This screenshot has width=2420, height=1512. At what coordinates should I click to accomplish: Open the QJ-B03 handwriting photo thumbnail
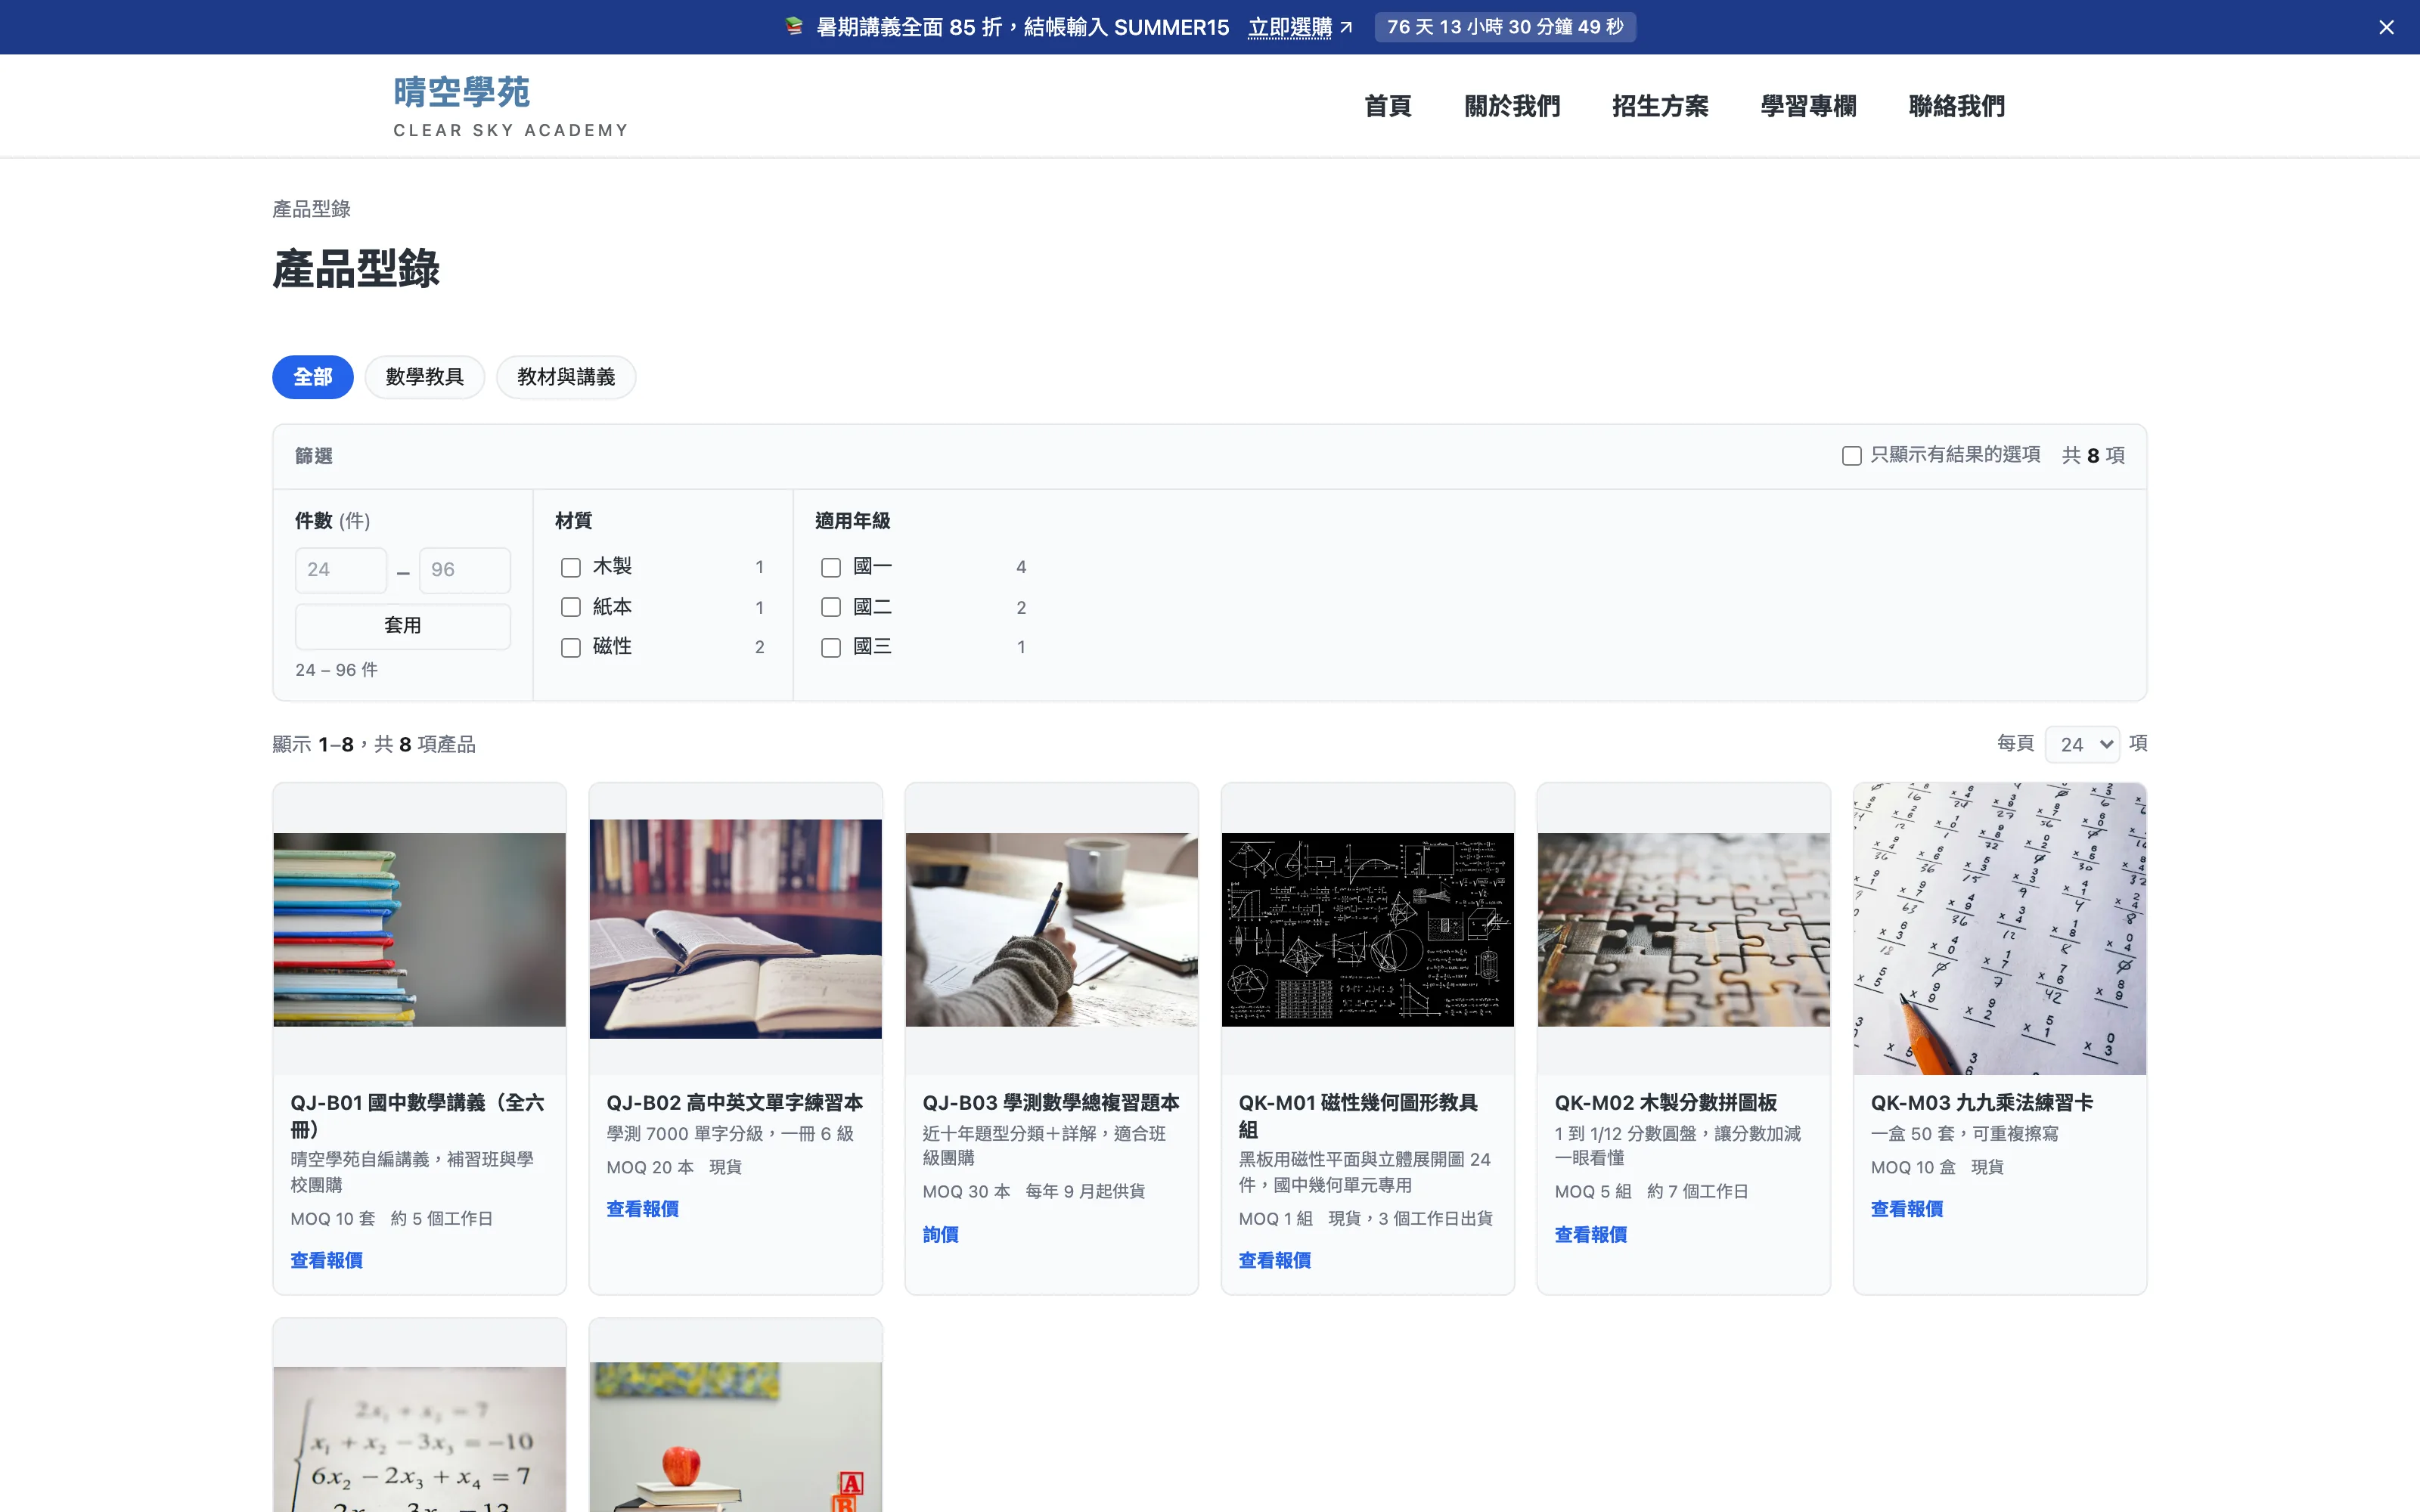coord(1052,929)
